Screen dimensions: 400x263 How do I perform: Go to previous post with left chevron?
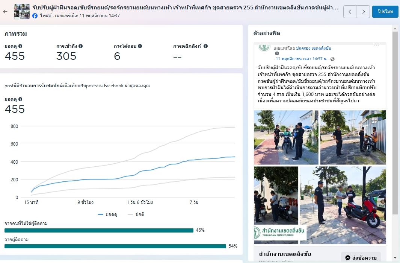pyautogui.click(x=350, y=12)
